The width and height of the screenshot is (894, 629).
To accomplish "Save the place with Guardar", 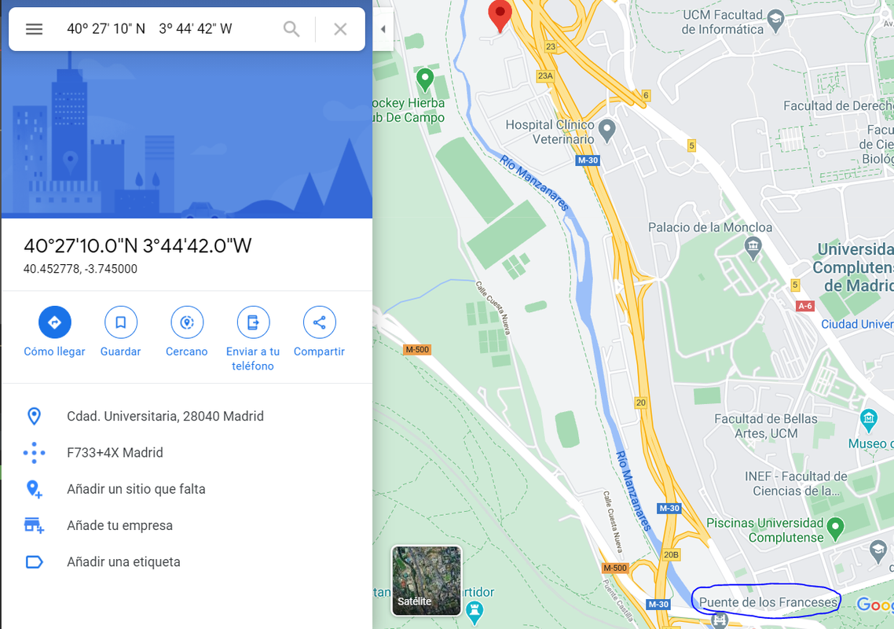I will coord(121,322).
